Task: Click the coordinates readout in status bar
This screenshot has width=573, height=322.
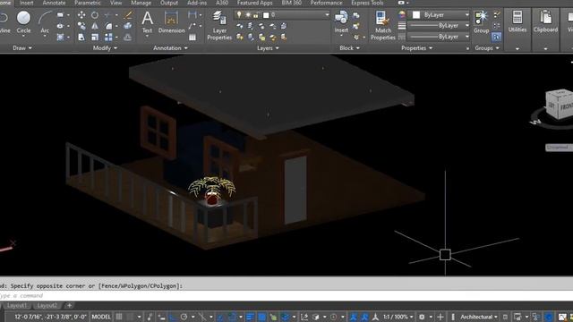Action: tap(50, 317)
